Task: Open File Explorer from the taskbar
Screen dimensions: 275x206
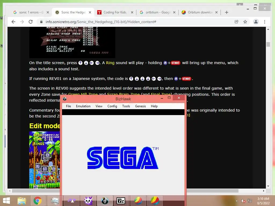Action: pyautogui.click(x=22, y=201)
